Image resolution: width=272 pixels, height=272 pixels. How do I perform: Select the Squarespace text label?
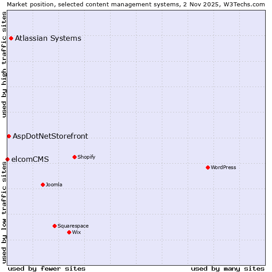(73, 226)
